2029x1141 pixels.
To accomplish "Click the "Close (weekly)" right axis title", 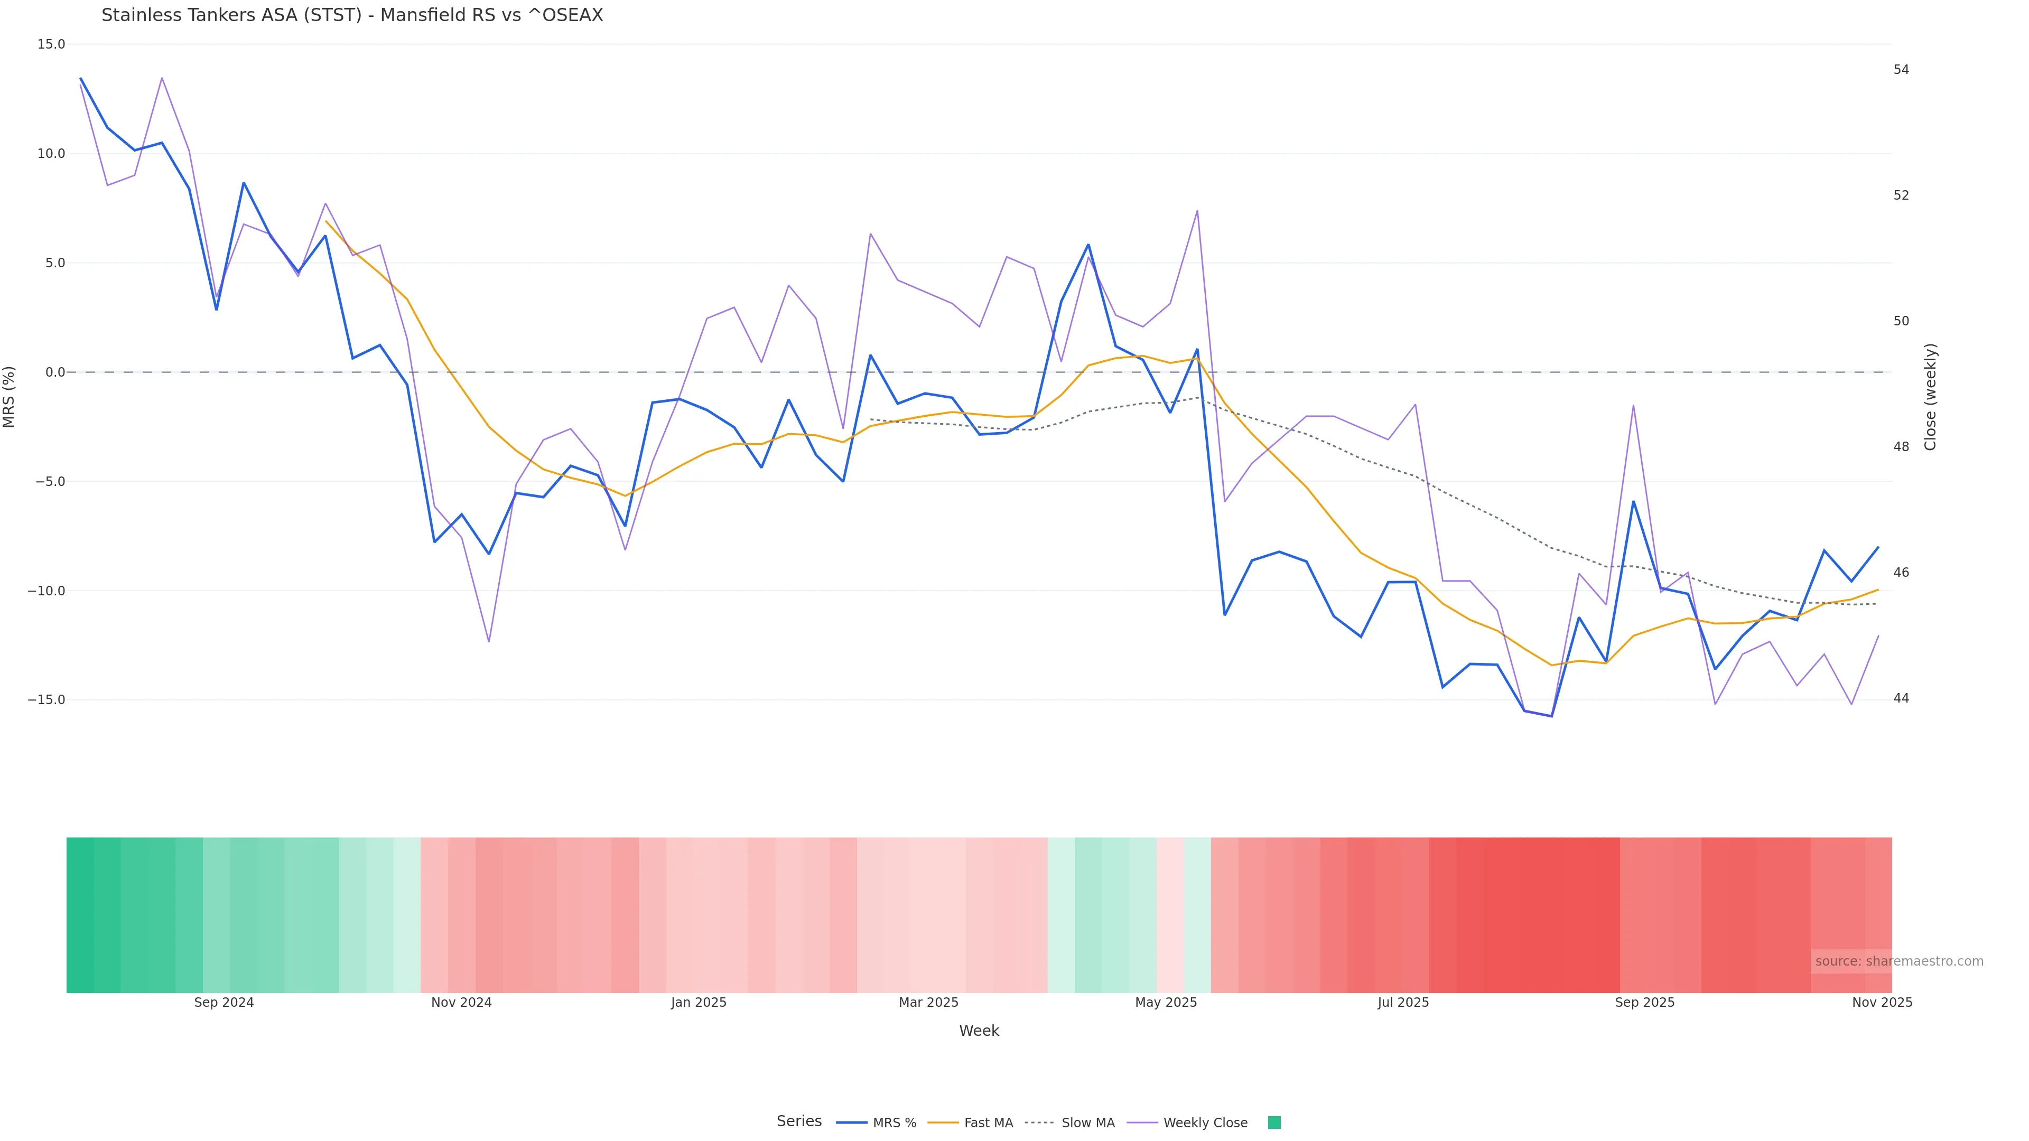I will point(1930,397).
